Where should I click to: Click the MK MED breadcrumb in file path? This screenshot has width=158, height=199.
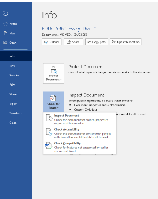click(65, 35)
